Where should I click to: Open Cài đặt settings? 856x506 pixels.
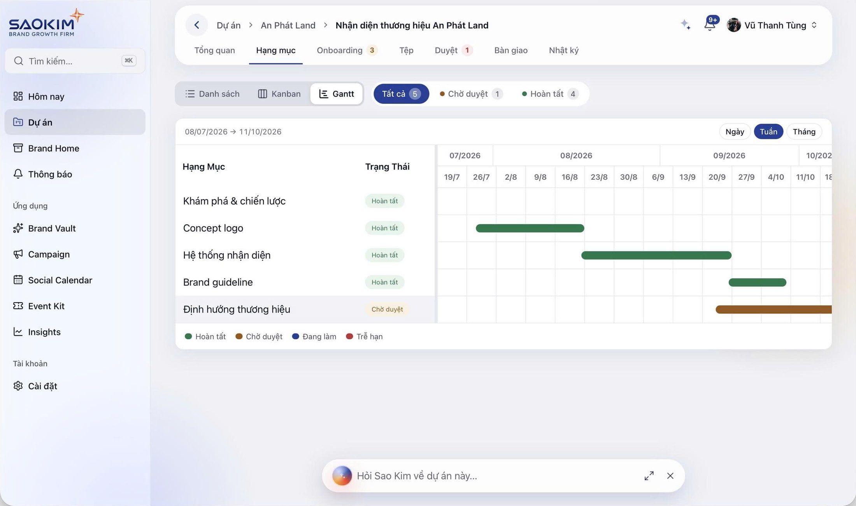75,386
